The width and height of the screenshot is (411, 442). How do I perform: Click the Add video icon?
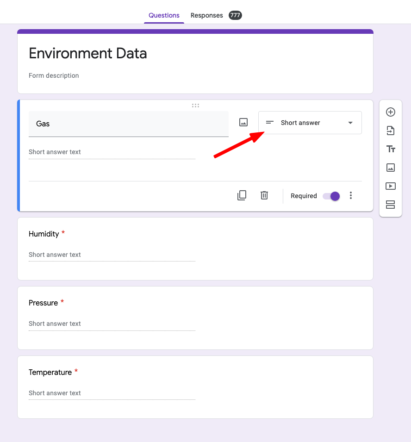coord(390,186)
